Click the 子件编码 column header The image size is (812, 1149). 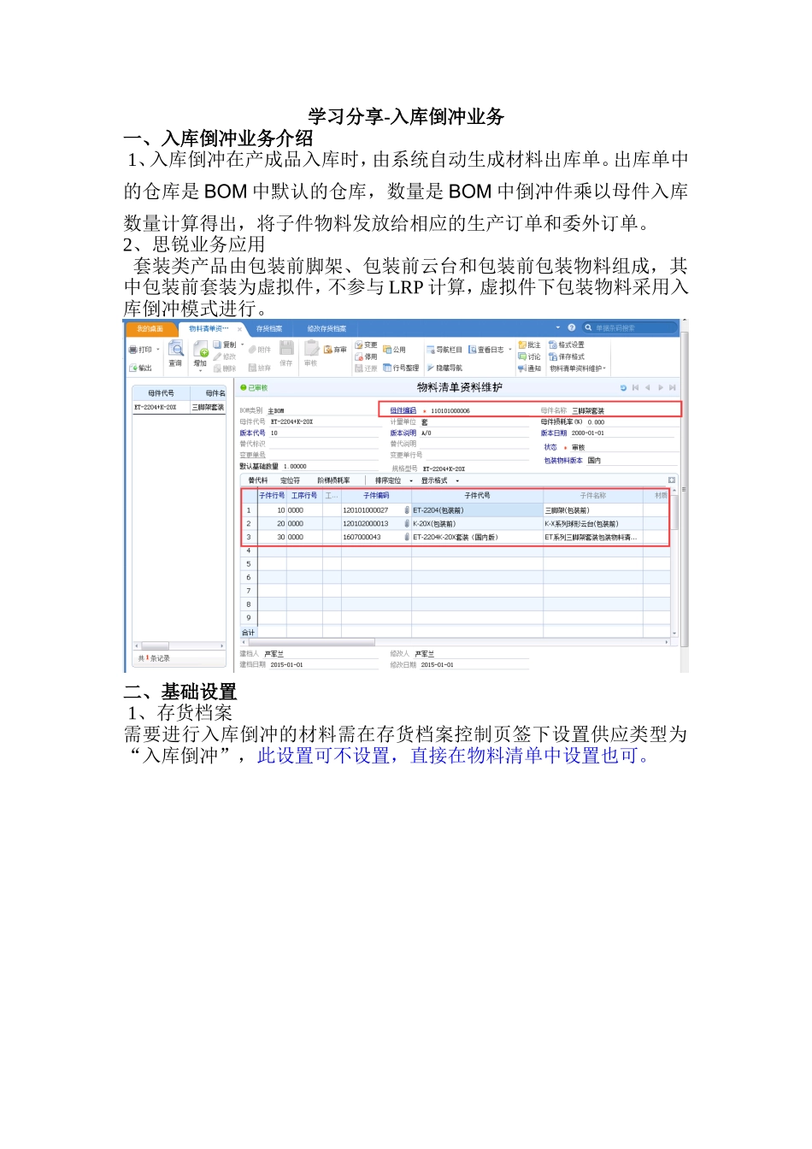pyautogui.click(x=376, y=495)
